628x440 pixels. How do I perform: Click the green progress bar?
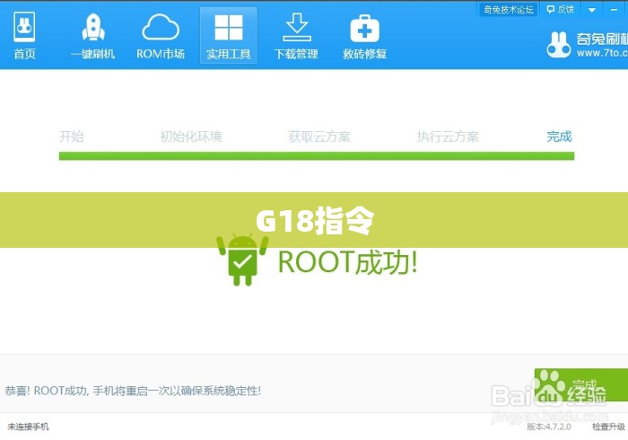point(317,156)
